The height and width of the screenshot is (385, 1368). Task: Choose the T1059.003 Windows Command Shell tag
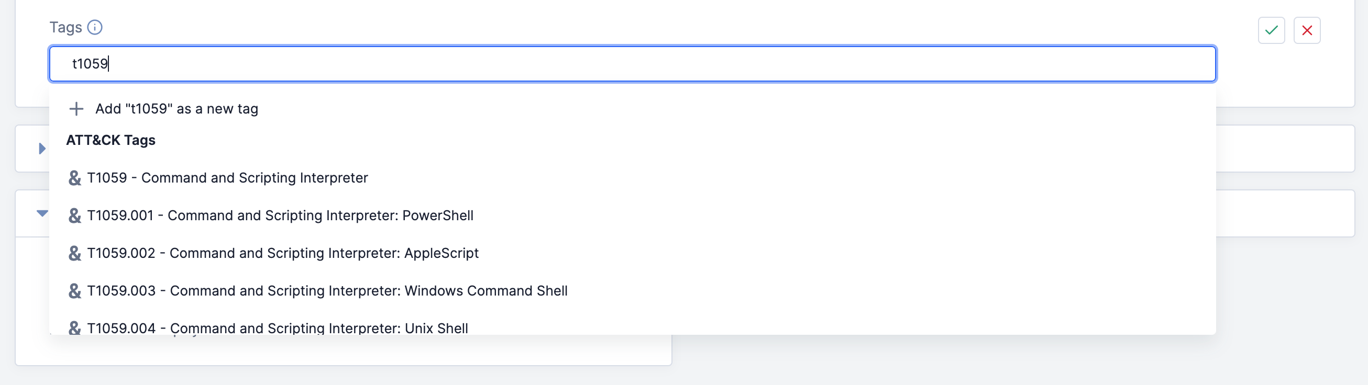pos(327,291)
